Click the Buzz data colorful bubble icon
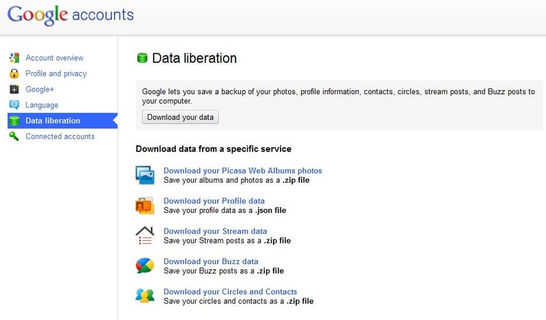This screenshot has width=546, height=320. pyautogui.click(x=145, y=265)
